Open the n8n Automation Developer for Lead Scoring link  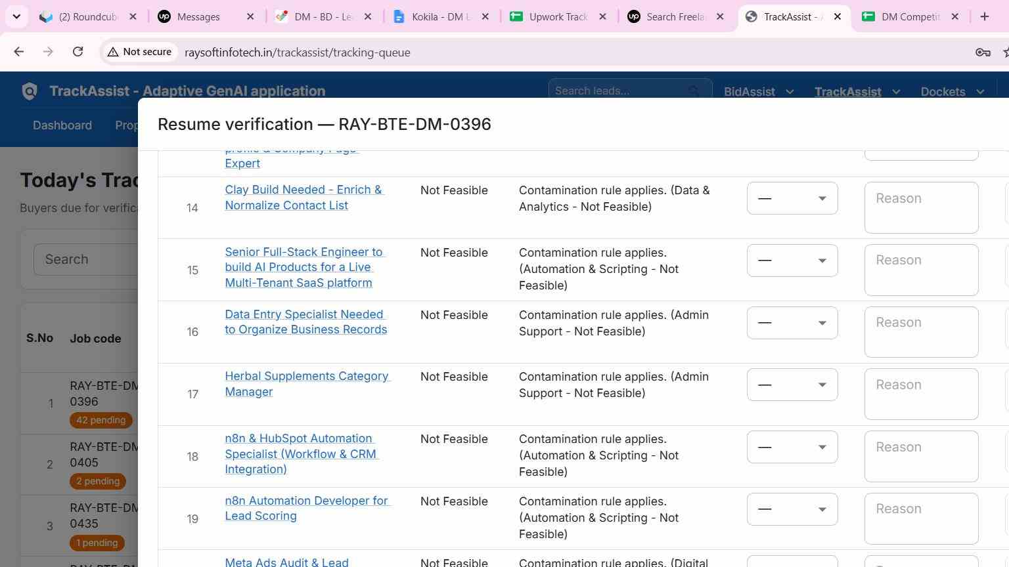point(307,508)
